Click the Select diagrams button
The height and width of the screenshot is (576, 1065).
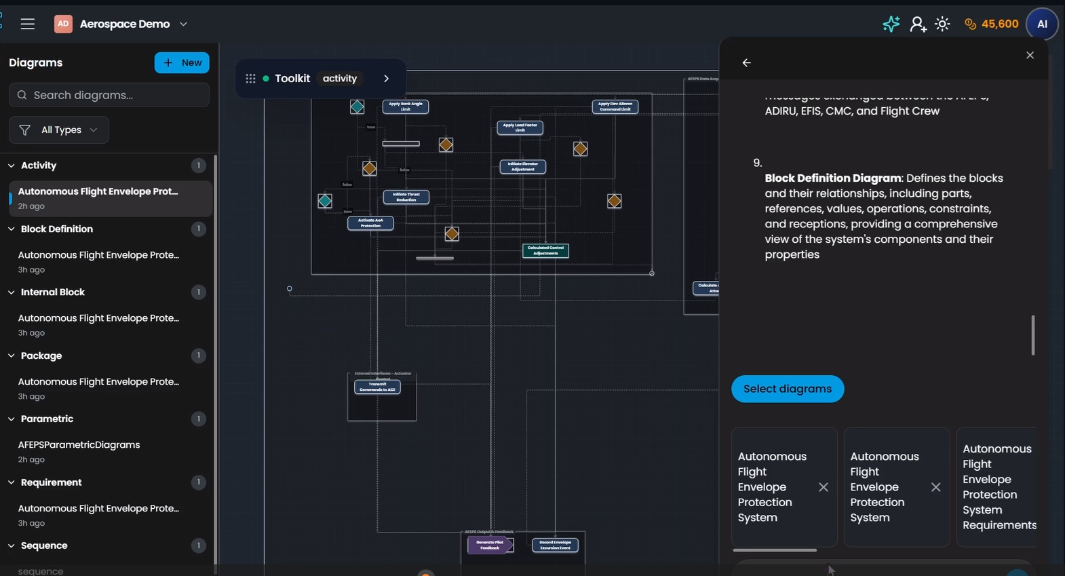click(788, 389)
